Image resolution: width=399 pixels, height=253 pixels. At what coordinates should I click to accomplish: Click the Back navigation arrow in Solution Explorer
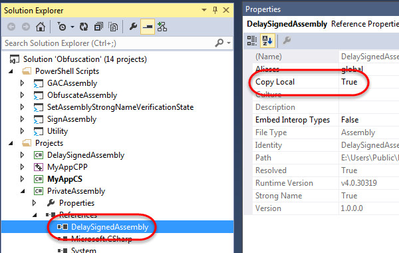coord(11,27)
